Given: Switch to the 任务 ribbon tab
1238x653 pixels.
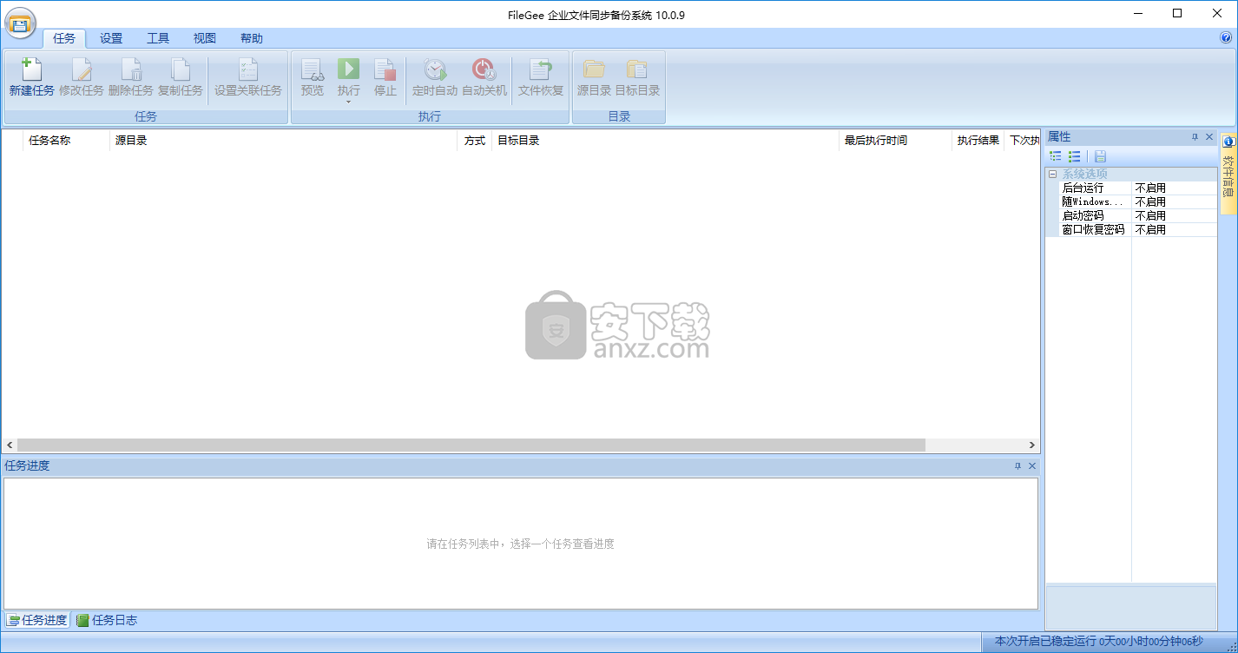Looking at the screenshot, I should click(64, 38).
